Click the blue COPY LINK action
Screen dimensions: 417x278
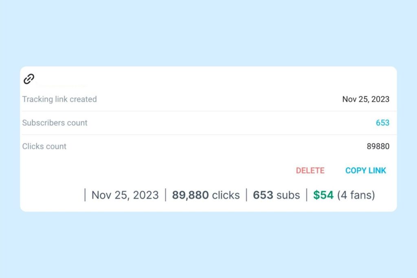pos(365,170)
